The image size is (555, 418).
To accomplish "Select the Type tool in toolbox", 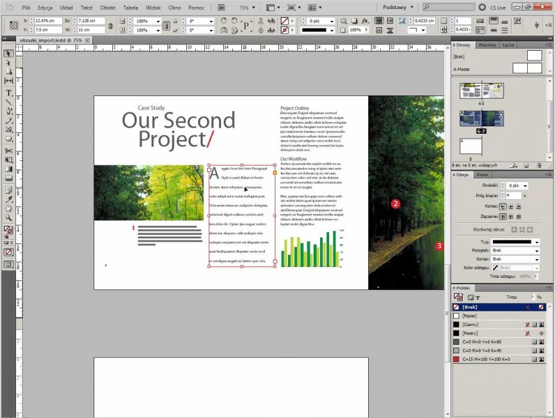I will (9, 93).
